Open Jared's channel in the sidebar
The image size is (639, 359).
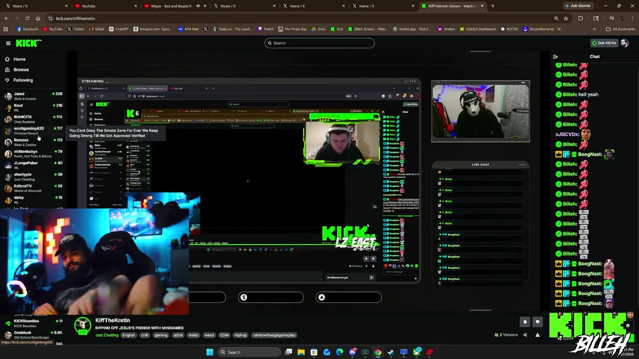tap(33, 96)
